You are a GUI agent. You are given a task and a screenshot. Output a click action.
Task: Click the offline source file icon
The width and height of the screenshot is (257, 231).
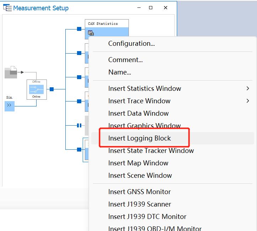coord(11,72)
